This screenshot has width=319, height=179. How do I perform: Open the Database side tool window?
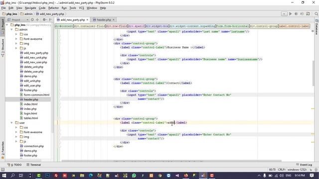(x=317, y=27)
